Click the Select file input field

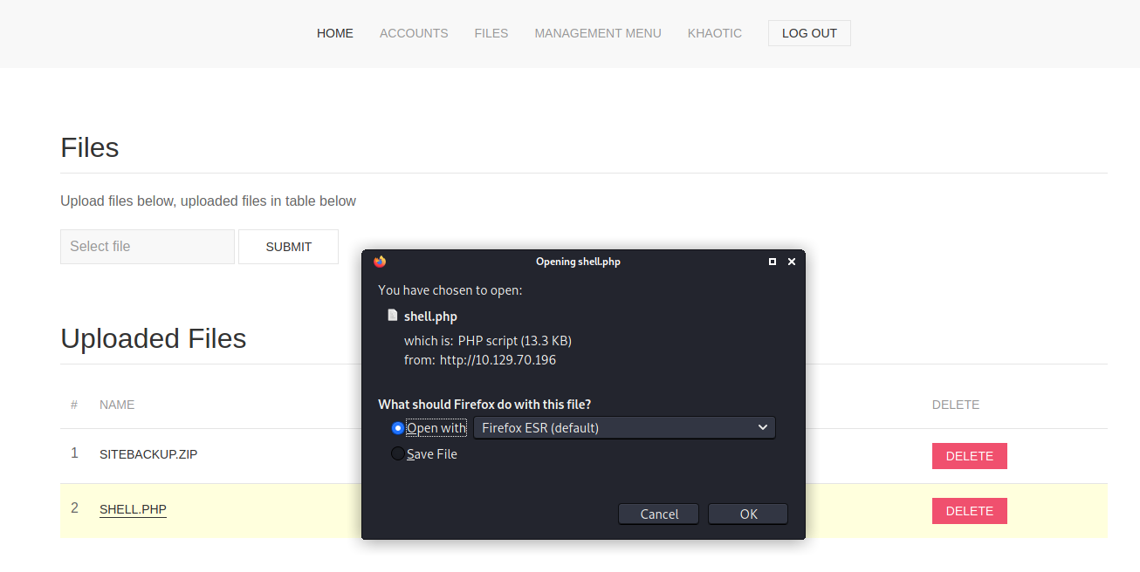(x=147, y=247)
